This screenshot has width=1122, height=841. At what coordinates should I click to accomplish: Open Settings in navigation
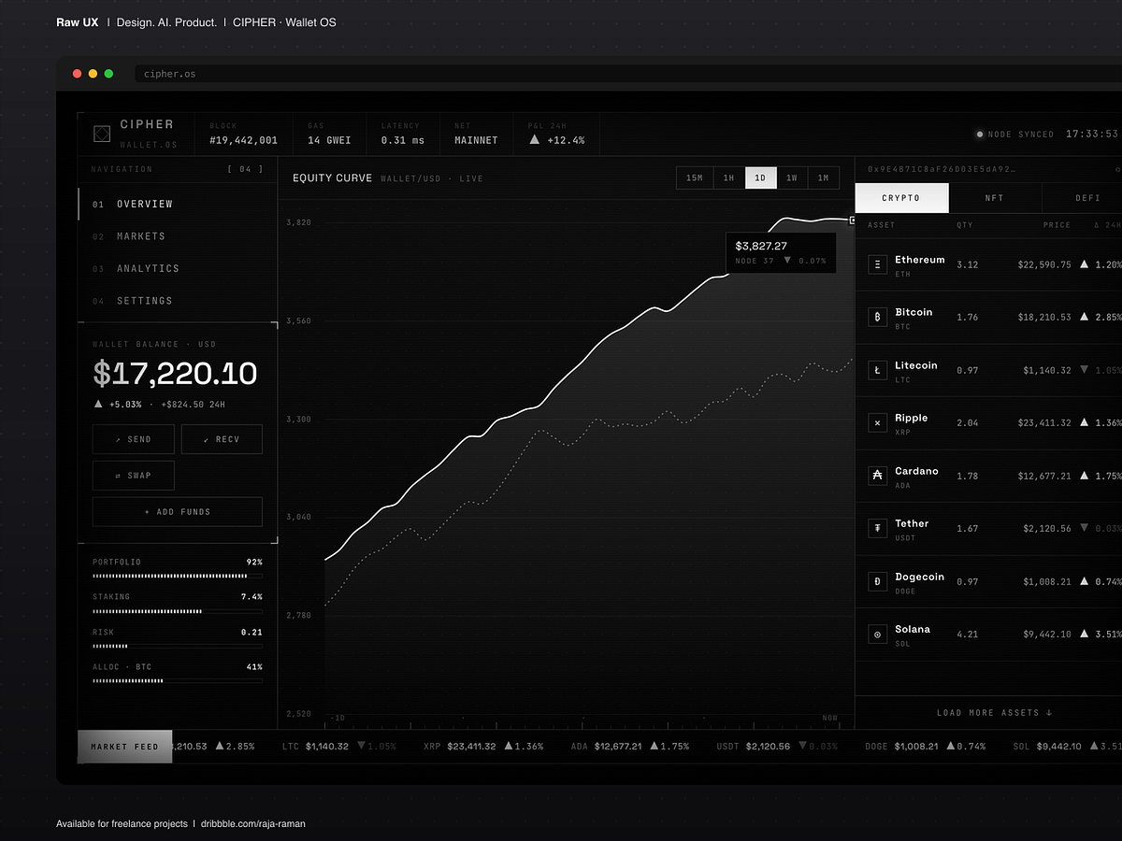coord(177,301)
